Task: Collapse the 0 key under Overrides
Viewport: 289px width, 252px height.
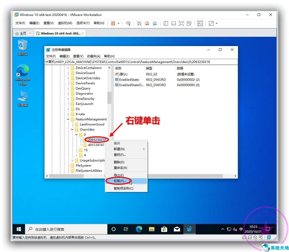Action: coord(76,135)
